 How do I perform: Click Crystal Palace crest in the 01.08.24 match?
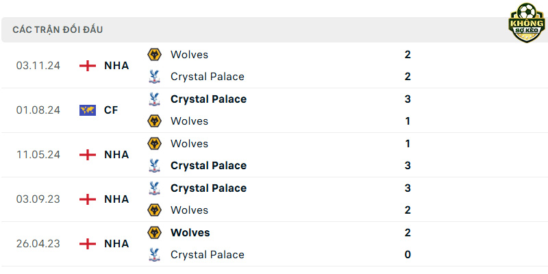coord(154,99)
